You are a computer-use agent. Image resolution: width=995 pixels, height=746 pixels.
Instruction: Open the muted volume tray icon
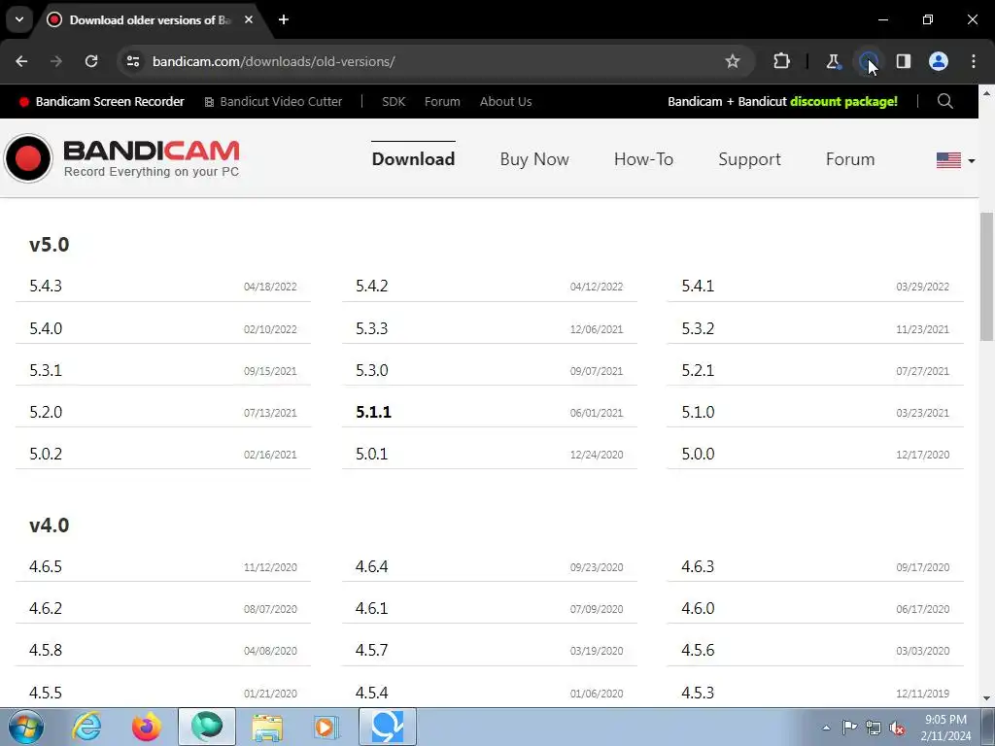pyautogui.click(x=897, y=728)
